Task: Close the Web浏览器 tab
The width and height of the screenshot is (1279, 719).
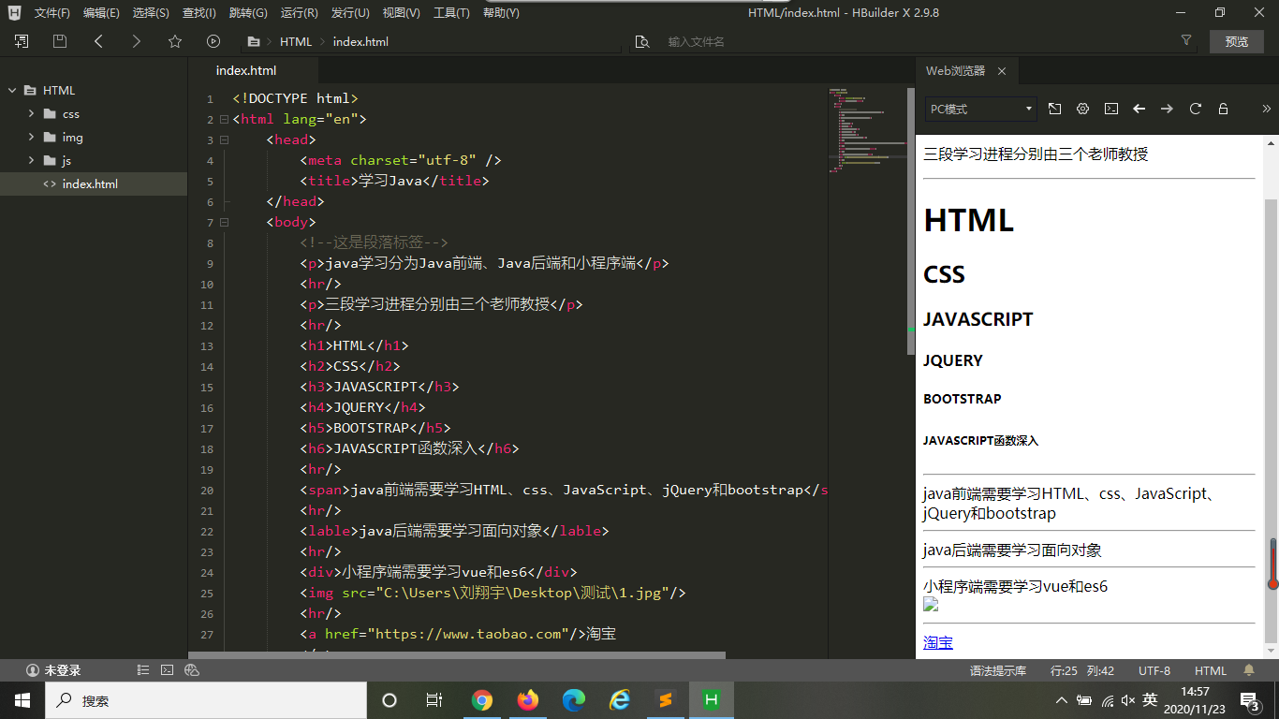Action: click(1002, 71)
